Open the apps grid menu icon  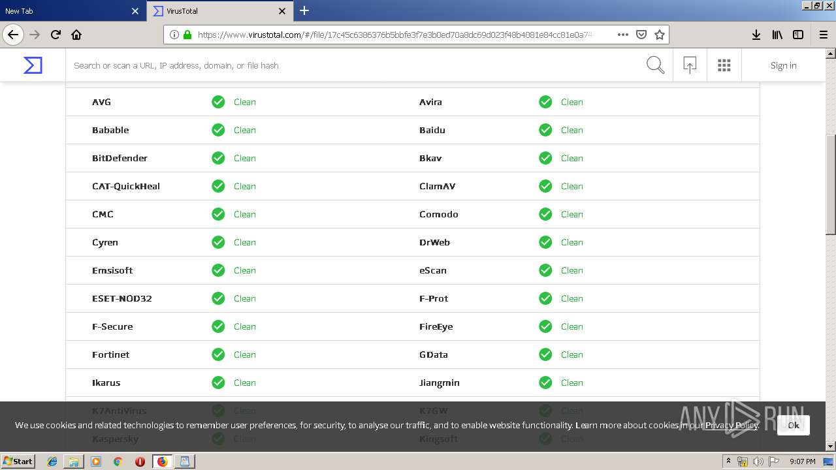[724, 65]
